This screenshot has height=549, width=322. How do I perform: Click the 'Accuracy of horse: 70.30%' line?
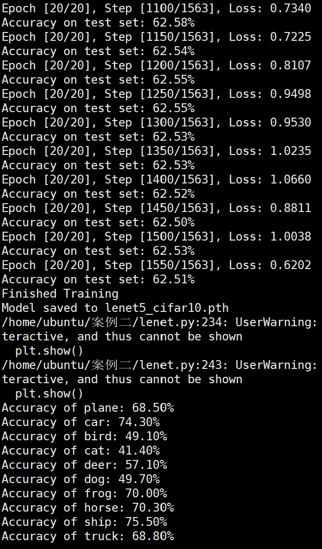click(x=88, y=508)
